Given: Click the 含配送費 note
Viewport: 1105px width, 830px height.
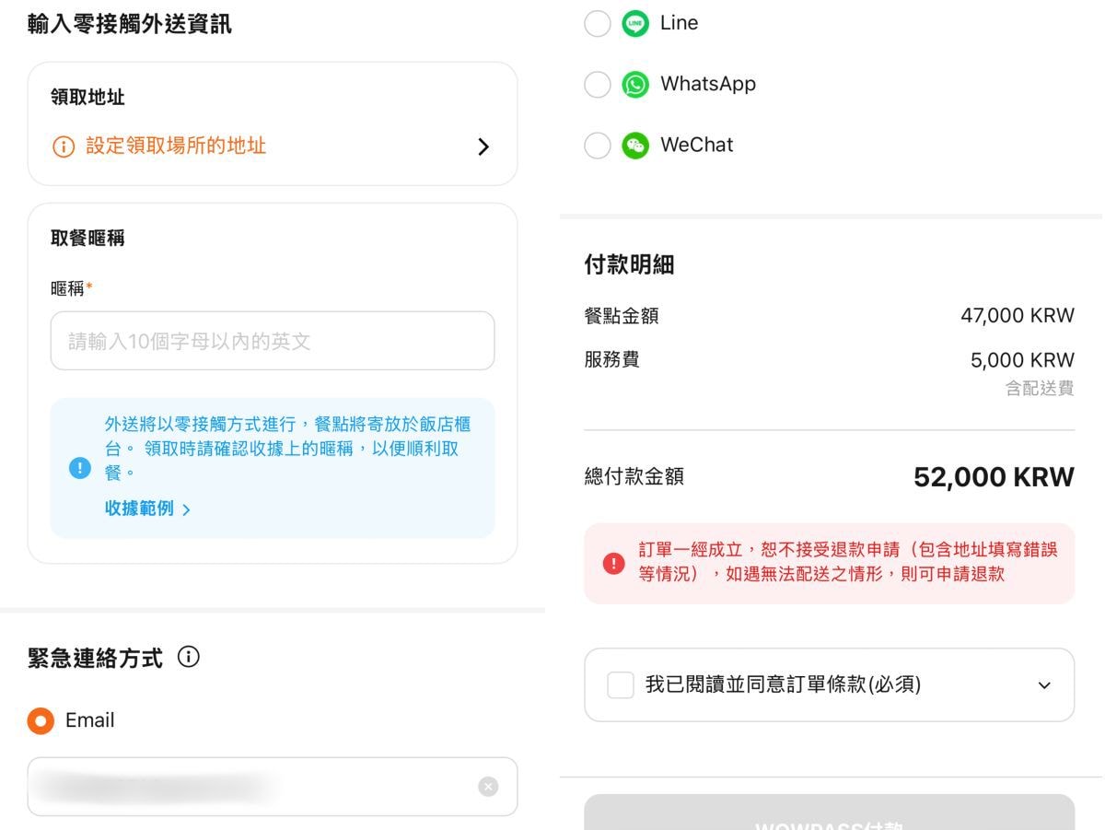Looking at the screenshot, I should click(x=1040, y=389).
